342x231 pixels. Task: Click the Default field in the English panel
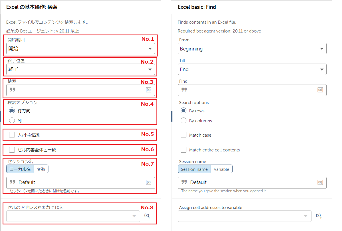click(252, 183)
